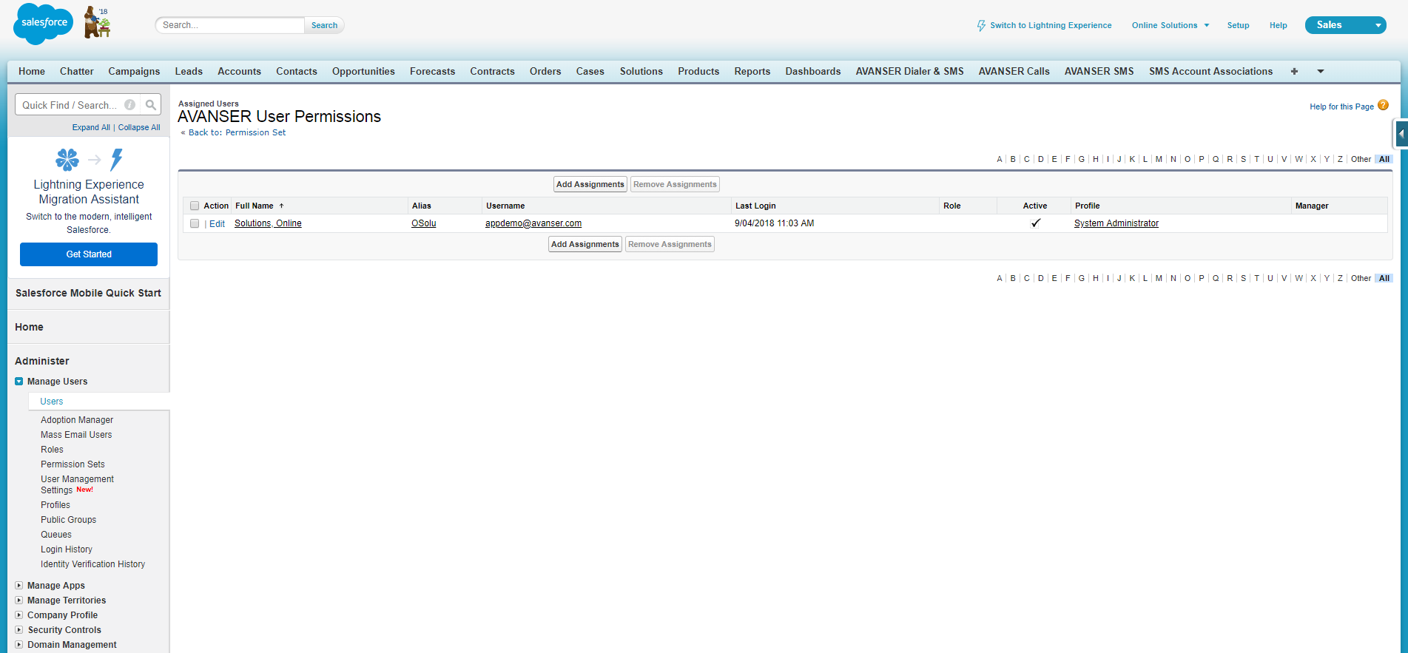Click the active checkmark in Solutions row

click(x=1035, y=223)
